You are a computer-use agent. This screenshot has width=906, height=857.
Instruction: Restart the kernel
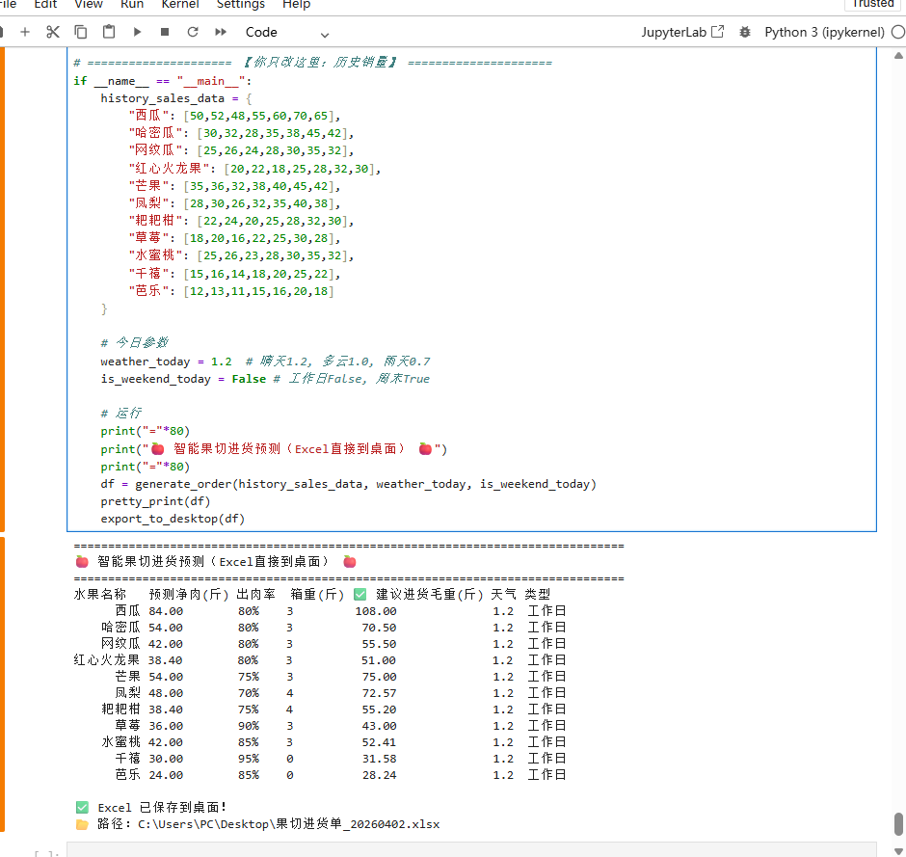193,32
